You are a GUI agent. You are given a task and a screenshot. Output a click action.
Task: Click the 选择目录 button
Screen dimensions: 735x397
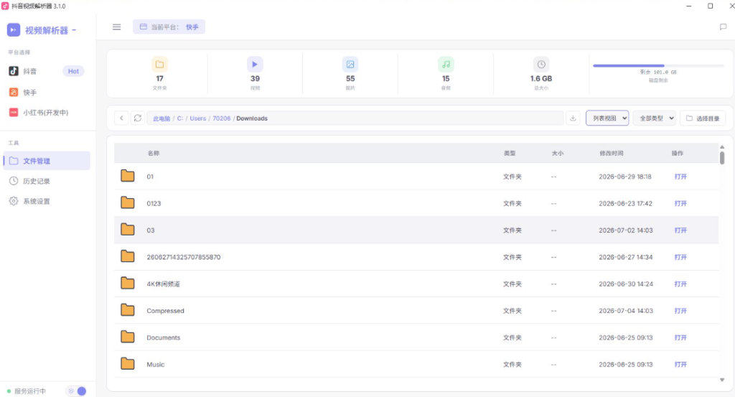(703, 118)
